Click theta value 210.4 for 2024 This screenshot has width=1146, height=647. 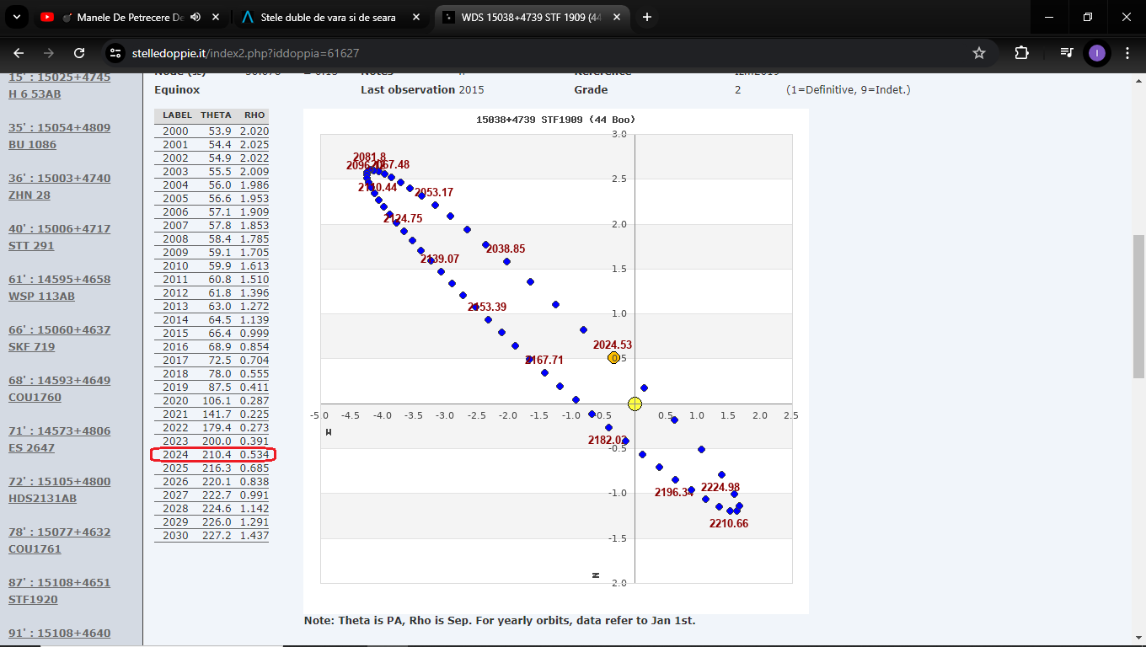tap(217, 454)
